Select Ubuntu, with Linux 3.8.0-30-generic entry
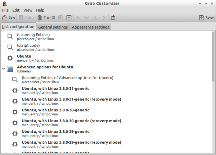The image size is (216, 155). tap(106, 112)
